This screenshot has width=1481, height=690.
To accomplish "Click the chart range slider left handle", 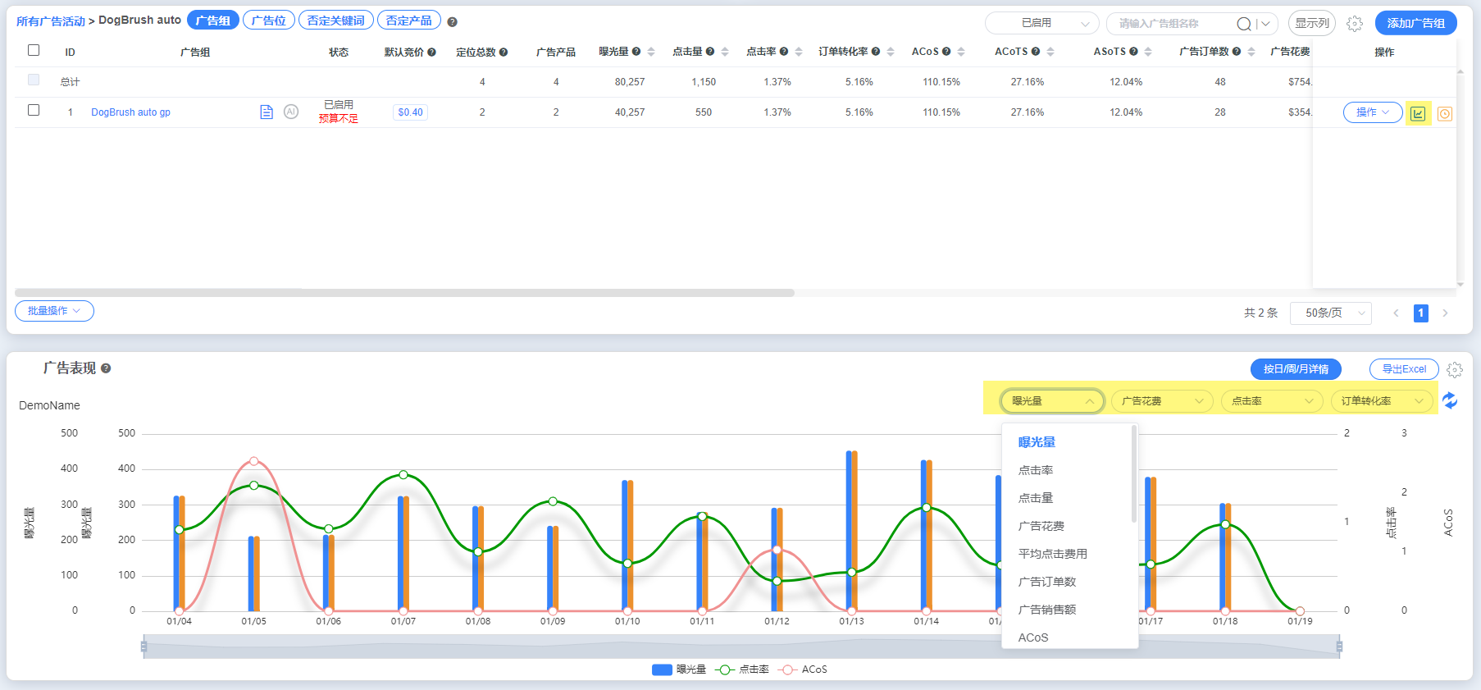I will point(144,647).
